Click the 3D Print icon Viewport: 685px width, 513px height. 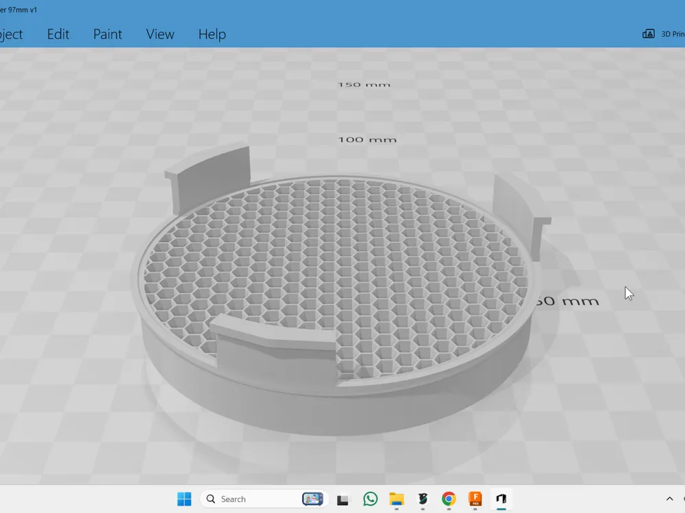[x=648, y=34]
